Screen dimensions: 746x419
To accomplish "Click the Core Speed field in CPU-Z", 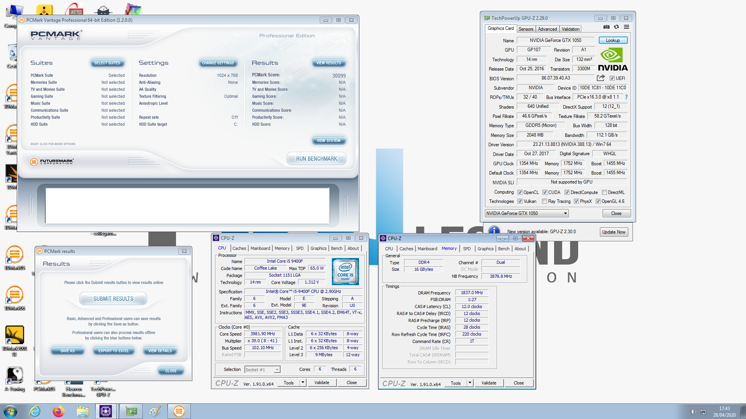I will pos(262,334).
